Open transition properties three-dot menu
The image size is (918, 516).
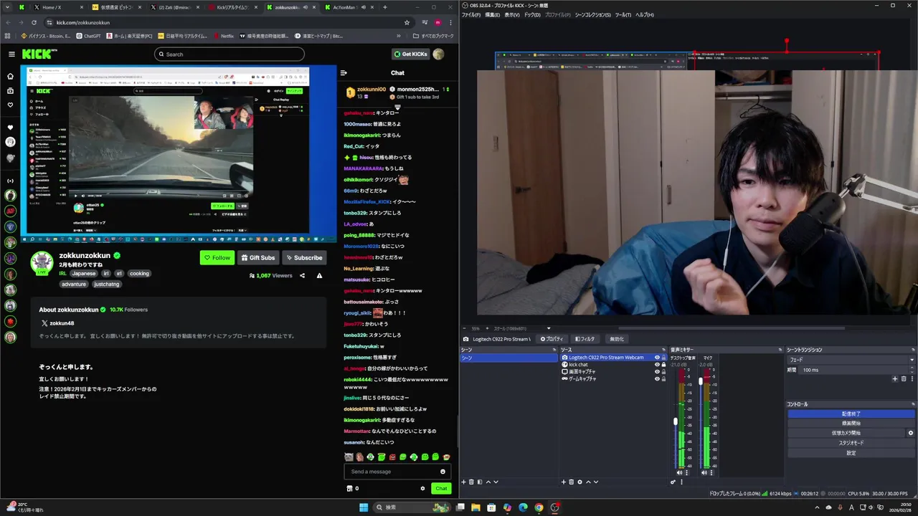click(912, 379)
